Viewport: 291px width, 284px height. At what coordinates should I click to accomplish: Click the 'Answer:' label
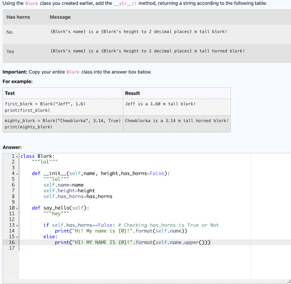tap(12, 147)
